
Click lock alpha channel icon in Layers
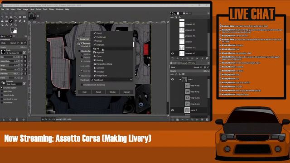(184, 74)
